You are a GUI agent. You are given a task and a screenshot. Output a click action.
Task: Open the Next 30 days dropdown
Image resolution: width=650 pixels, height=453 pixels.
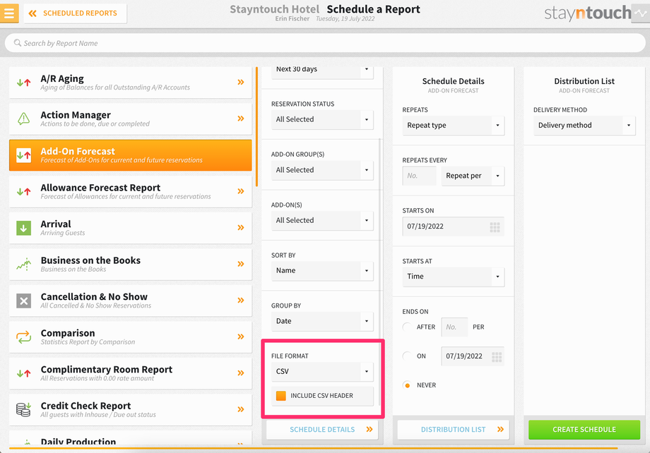[x=322, y=72]
